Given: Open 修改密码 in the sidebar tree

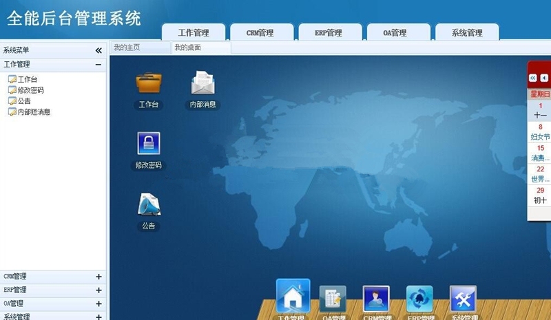Looking at the screenshot, I should click(x=30, y=90).
